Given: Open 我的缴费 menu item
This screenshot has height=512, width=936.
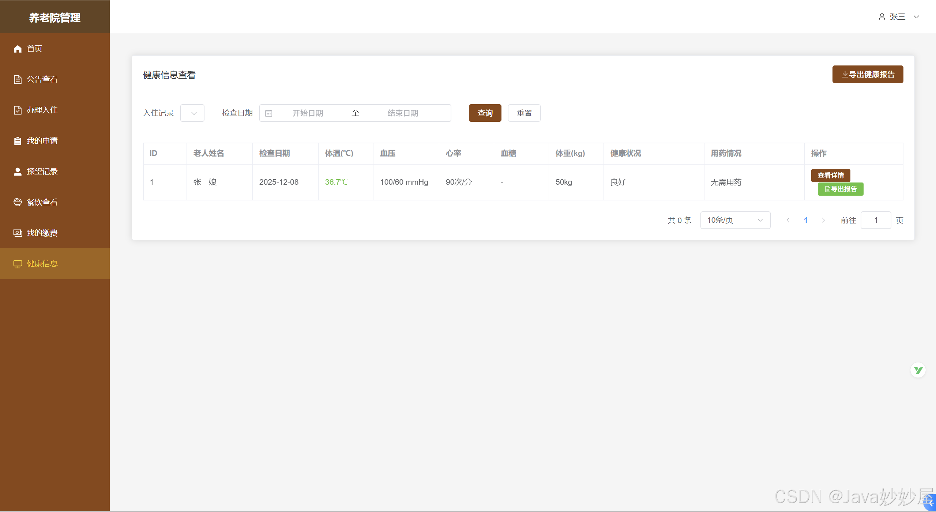Looking at the screenshot, I should (42, 233).
